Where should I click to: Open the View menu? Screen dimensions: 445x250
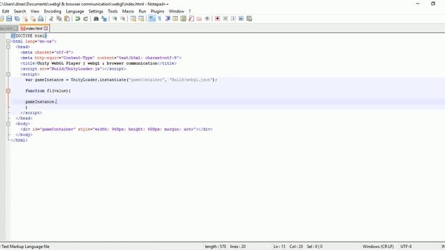coord(35,11)
